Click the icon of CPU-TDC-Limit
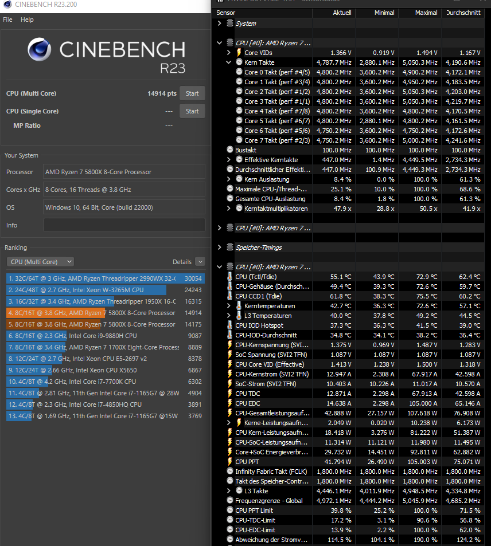Image resolution: width=491 pixels, height=546 pixels. (230, 520)
